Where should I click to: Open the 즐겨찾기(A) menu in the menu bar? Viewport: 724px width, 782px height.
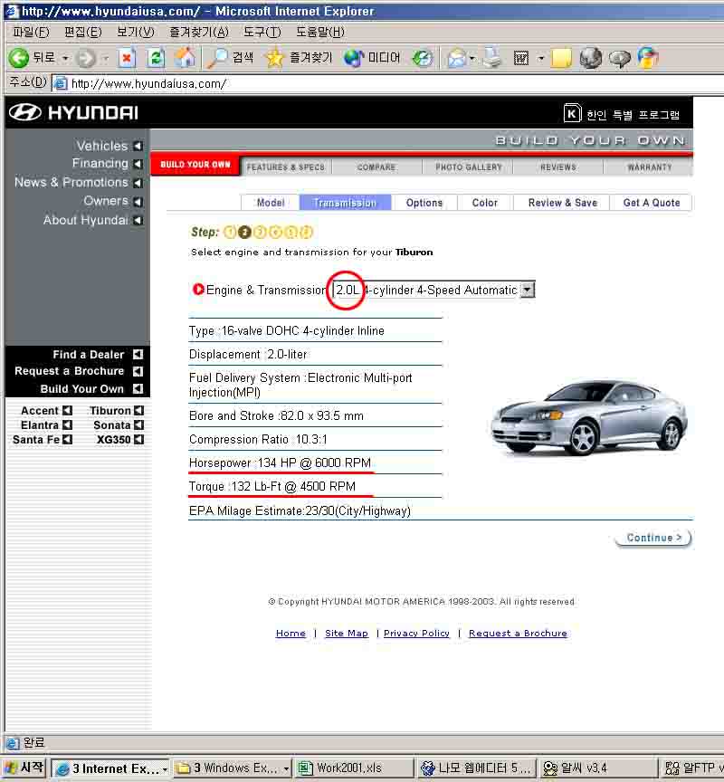(199, 33)
